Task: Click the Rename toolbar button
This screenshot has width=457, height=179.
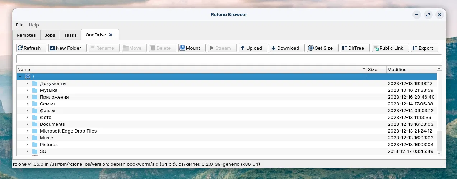Action: [104, 48]
